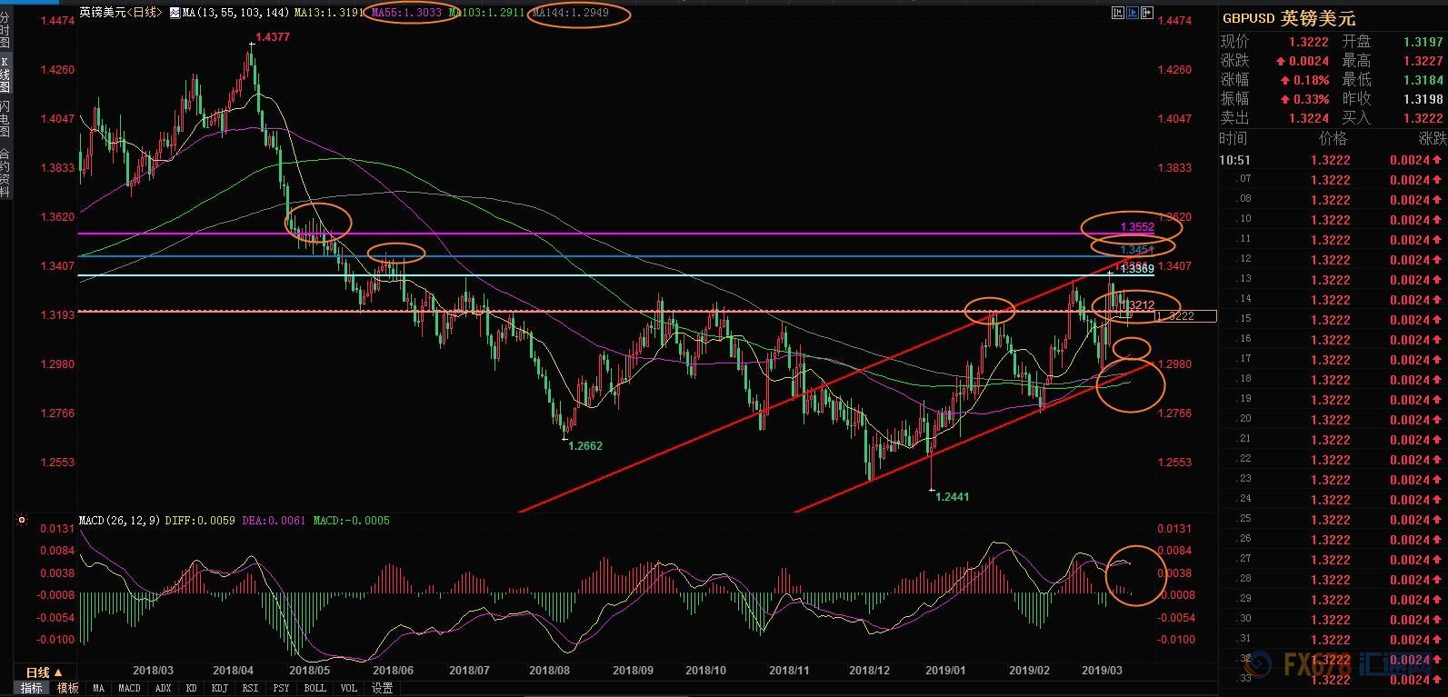
Task: Click the 2018/08 date axis label
Action: (548, 671)
